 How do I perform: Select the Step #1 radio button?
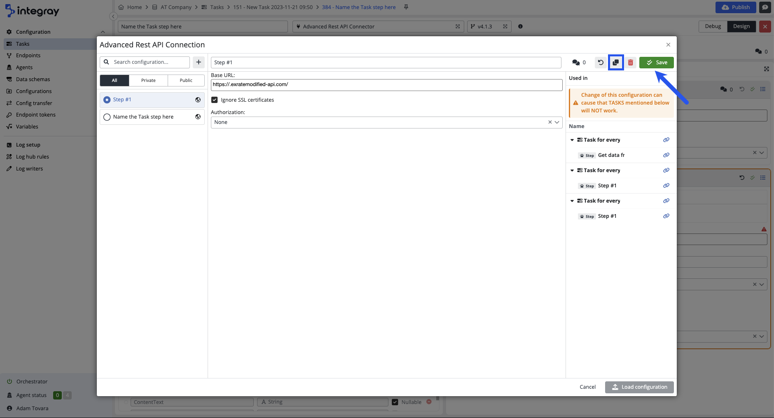tap(107, 100)
